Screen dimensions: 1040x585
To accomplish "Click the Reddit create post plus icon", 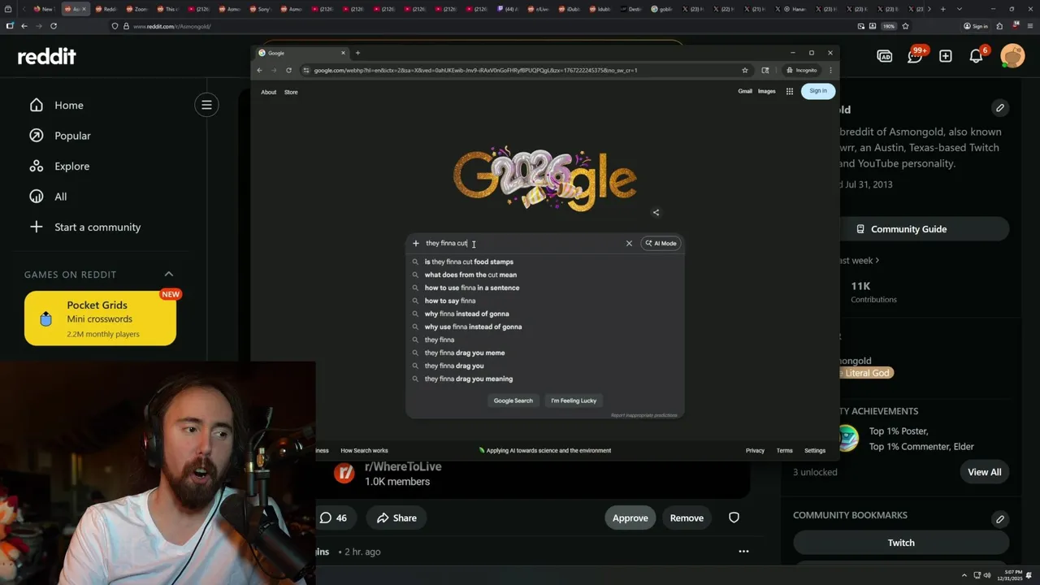I will click(x=946, y=56).
